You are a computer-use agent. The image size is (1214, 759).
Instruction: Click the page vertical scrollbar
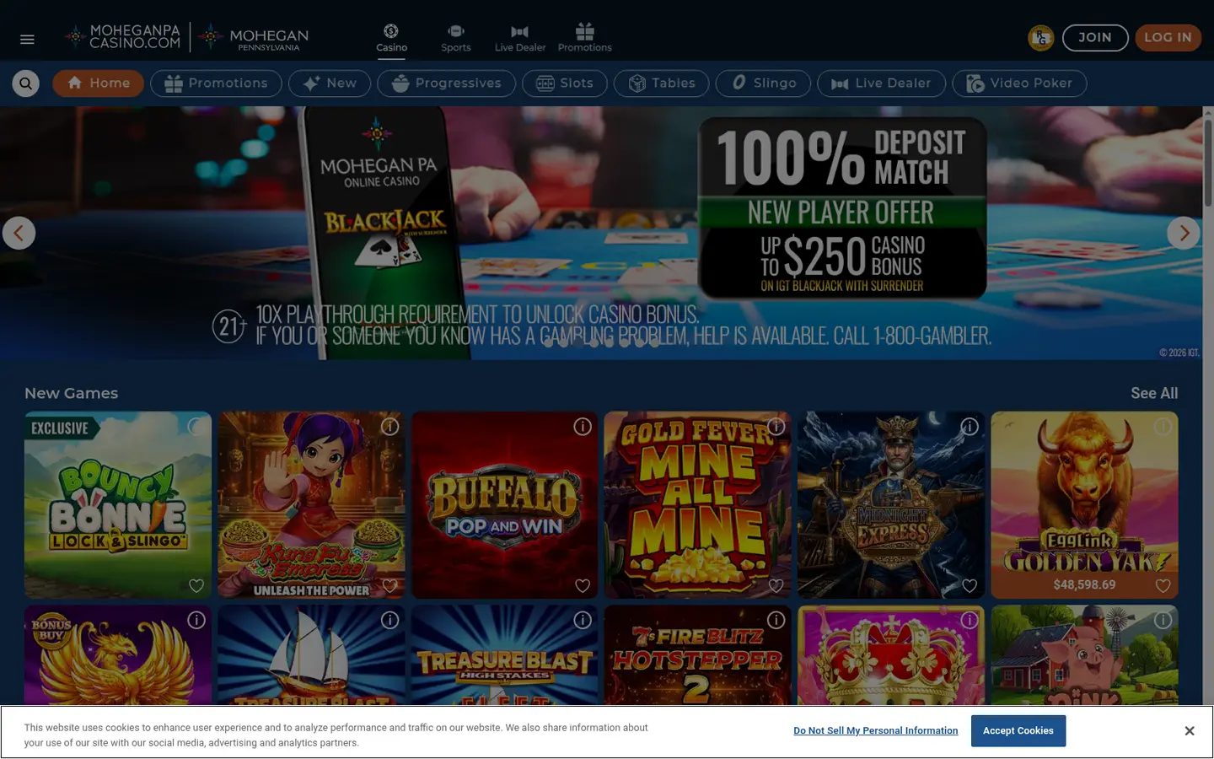click(1208, 163)
